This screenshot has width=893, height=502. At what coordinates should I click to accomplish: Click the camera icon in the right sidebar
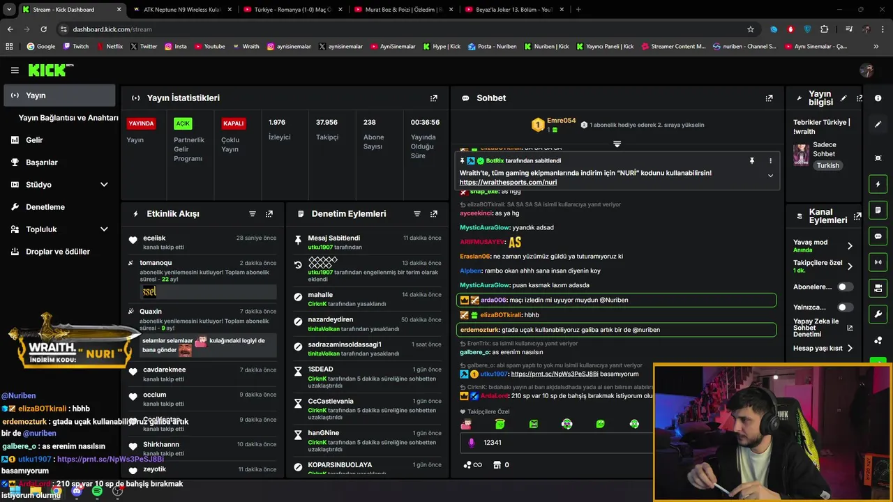click(x=878, y=288)
